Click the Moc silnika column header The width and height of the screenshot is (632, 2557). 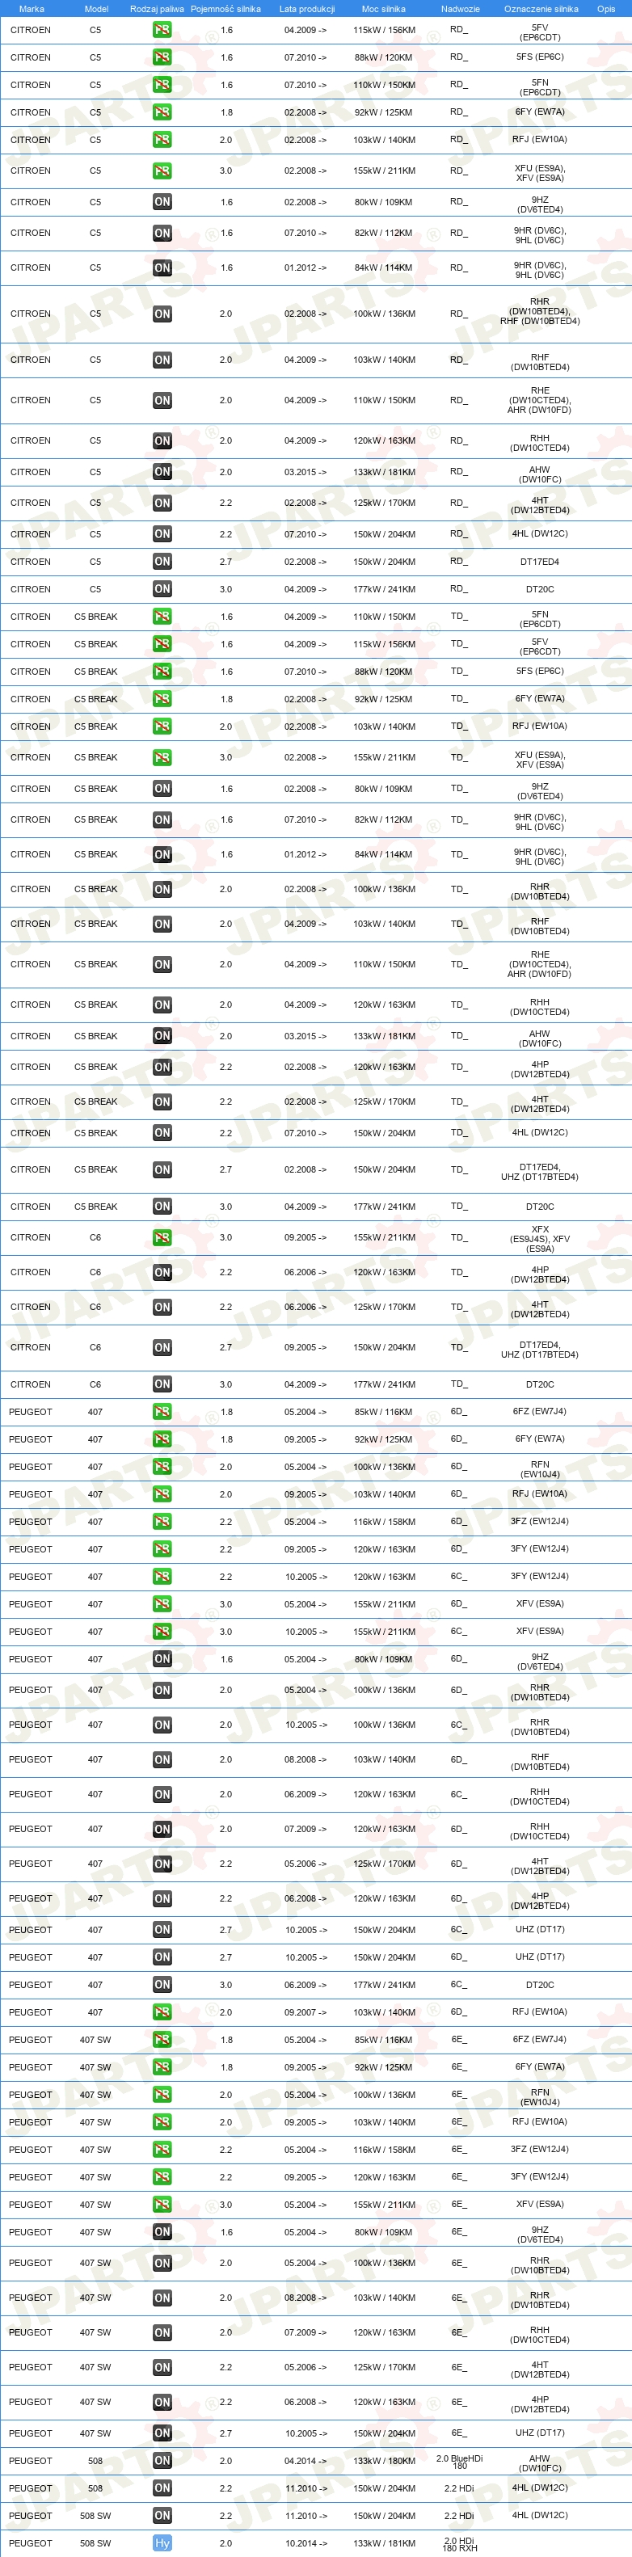384,9
